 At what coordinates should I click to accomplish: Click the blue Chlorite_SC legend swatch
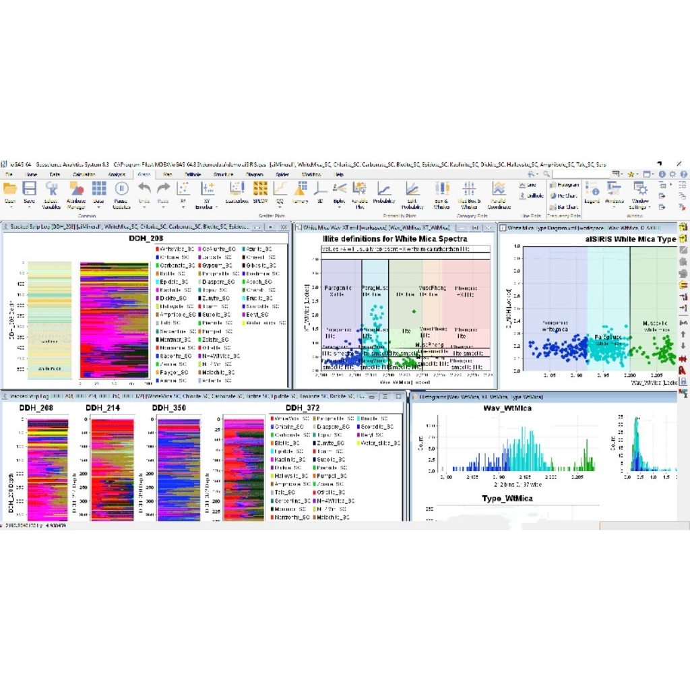tap(158, 257)
